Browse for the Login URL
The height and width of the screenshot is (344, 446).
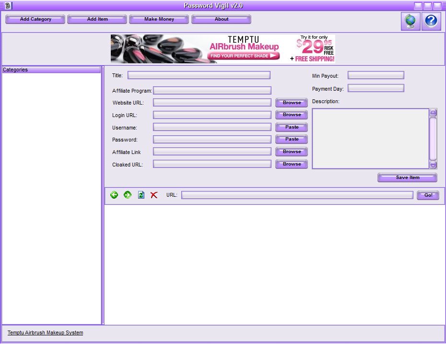coord(292,115)
